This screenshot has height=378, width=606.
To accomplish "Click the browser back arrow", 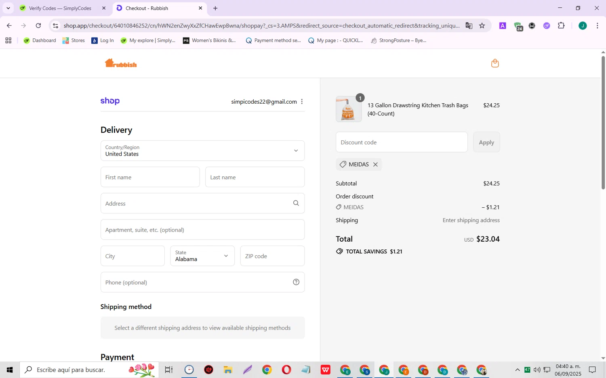I will [x=9, y=26].
